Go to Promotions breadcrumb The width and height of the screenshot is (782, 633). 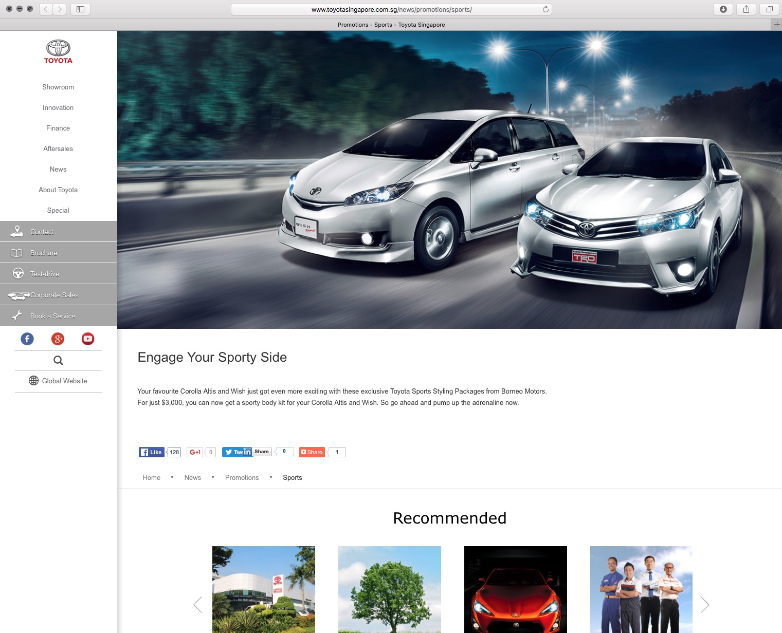point(242,478)
